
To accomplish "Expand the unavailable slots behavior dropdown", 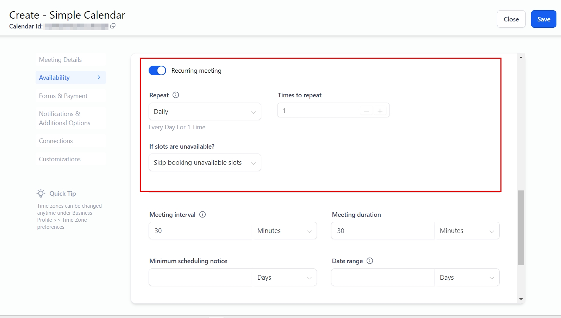I will [x=205, y=162].
